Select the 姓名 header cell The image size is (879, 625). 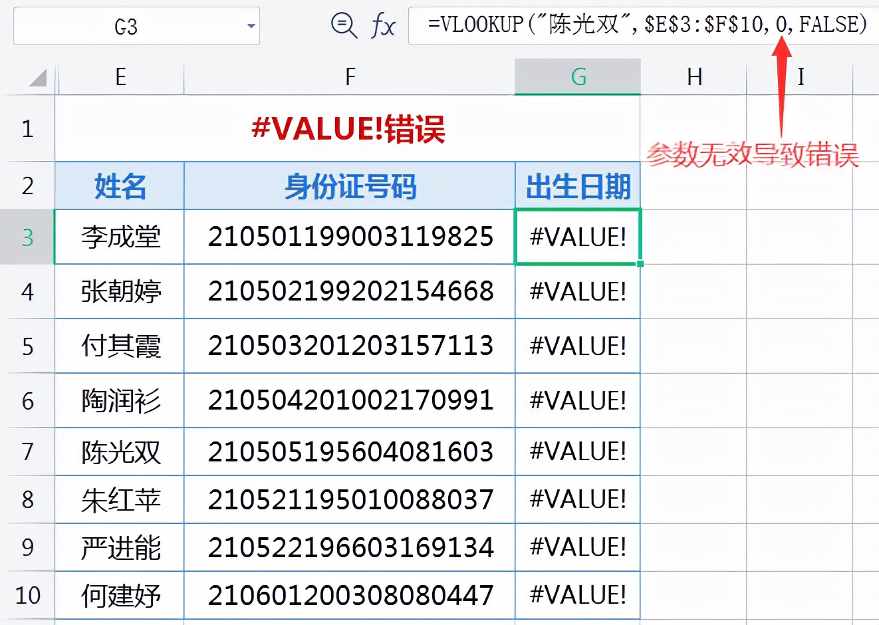click(120, 187)
